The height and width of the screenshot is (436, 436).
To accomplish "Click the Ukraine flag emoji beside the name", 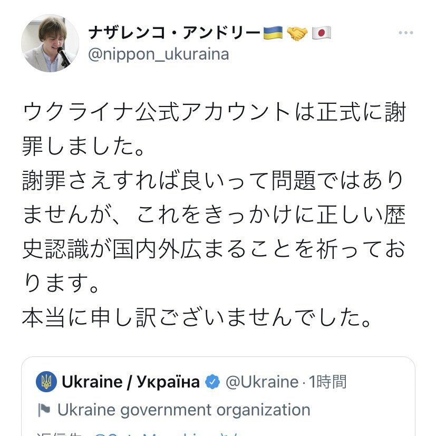I will click(274, 33).
